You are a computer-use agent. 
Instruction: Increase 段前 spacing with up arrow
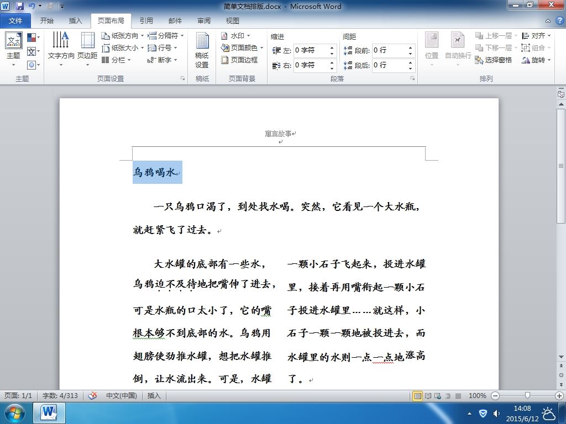click(x=411, y=47)
